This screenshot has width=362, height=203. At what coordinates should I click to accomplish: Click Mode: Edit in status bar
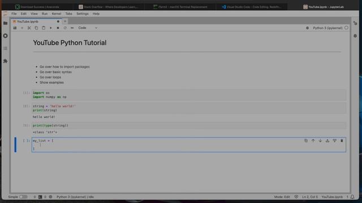tap(282, 197)
